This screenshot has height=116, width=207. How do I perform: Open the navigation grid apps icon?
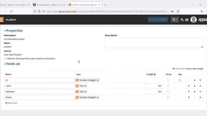[187, 20]
